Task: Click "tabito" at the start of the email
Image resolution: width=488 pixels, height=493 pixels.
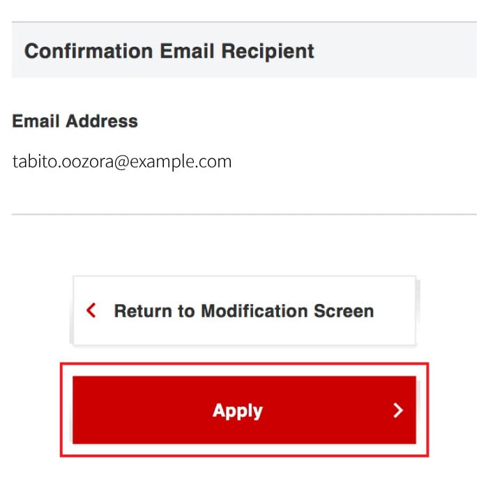Action: pos(31,162)
